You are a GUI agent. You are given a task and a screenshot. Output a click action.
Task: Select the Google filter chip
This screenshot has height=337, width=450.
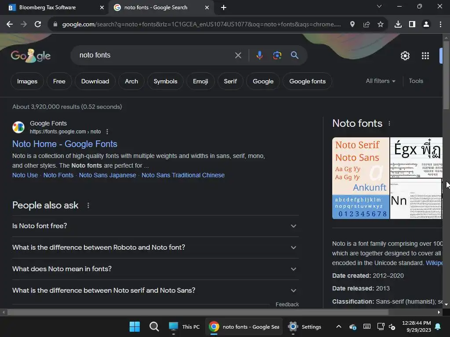[x=263, y=81]
